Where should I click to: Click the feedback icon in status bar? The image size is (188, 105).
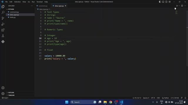coord(182,98)
